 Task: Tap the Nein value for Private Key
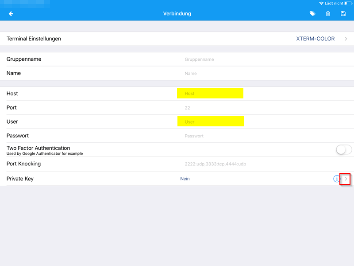(185, 179)
